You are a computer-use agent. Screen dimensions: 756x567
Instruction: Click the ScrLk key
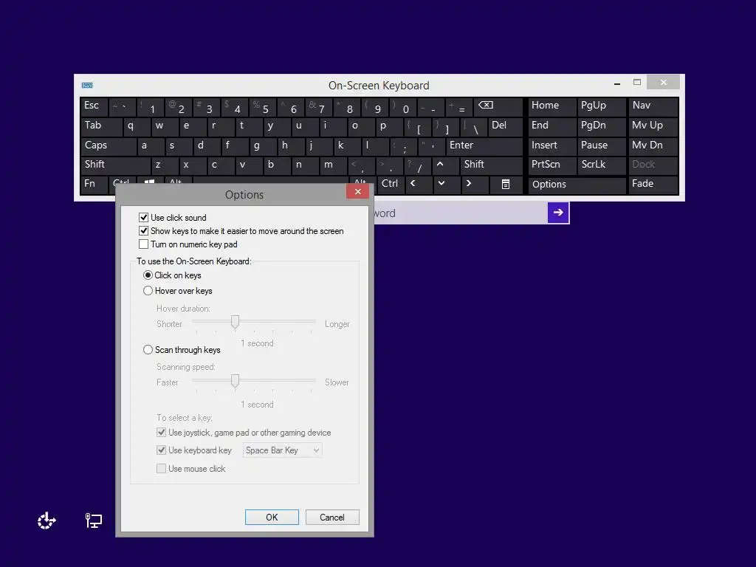coord(602,165)
